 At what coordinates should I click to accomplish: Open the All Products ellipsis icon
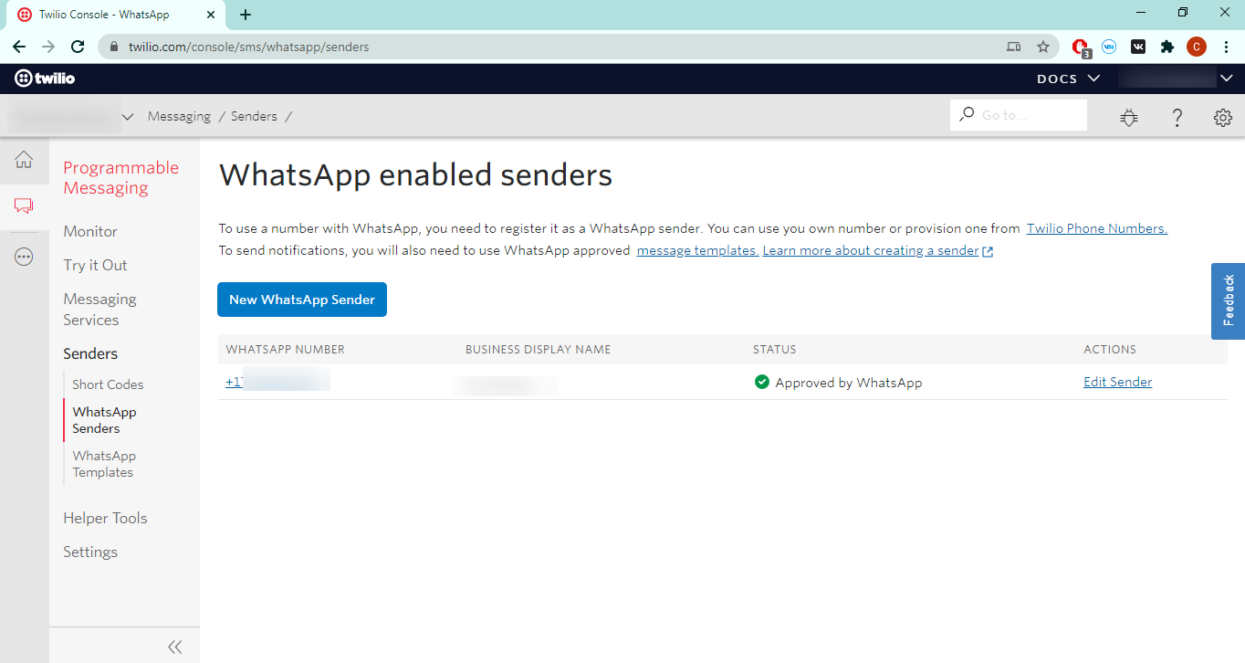tap(24, 258)
